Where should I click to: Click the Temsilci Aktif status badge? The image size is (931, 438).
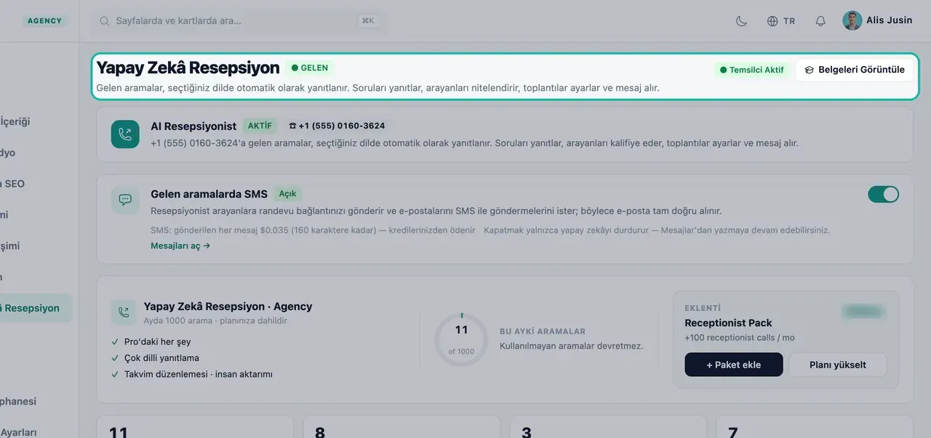click(751, 70)
